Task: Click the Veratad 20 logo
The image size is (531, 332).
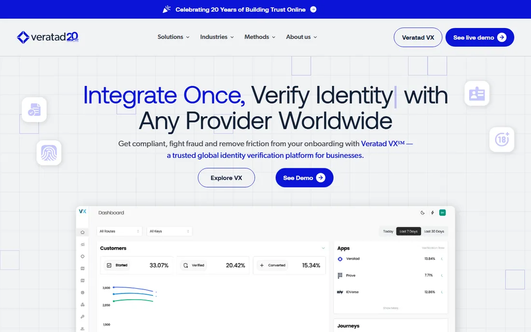Action: pos(48,37)
